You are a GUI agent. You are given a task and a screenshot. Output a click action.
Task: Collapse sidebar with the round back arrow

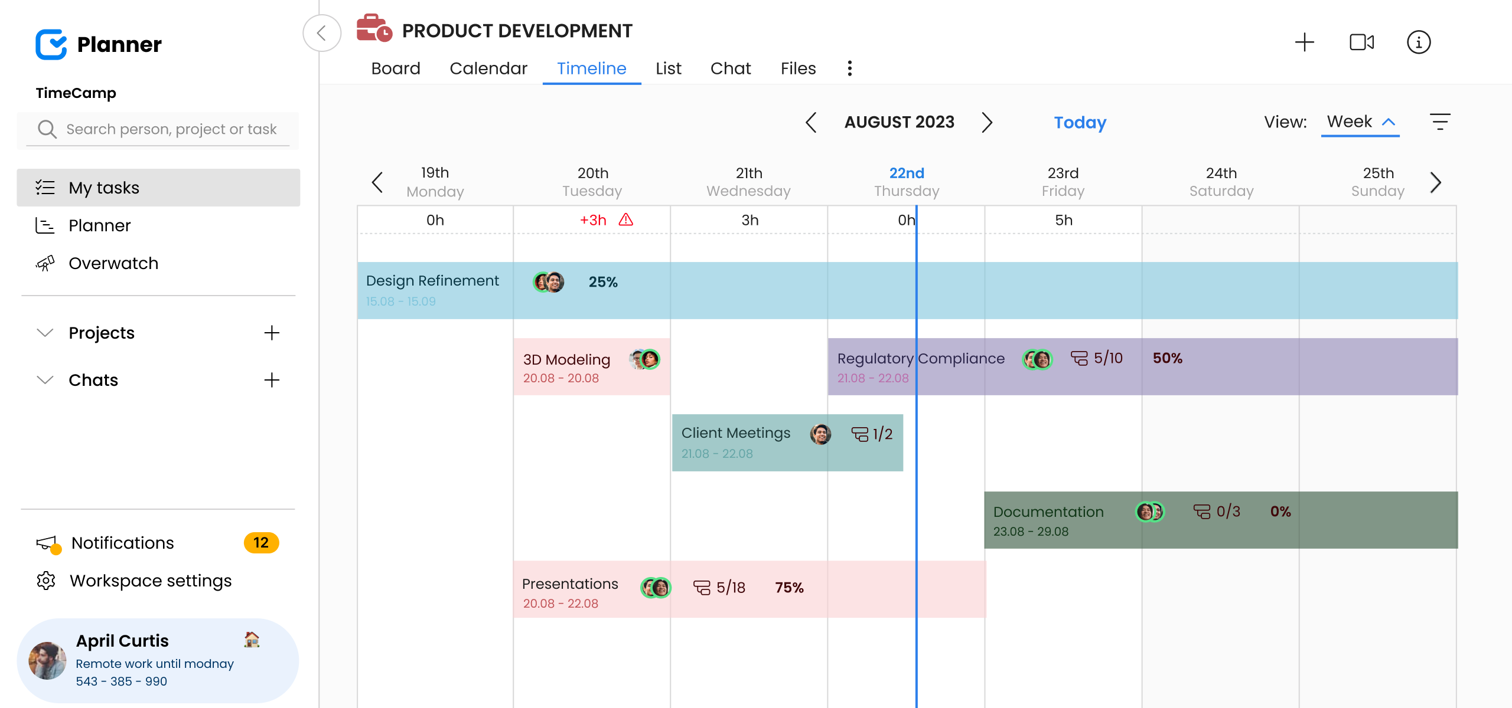(322, 33)
